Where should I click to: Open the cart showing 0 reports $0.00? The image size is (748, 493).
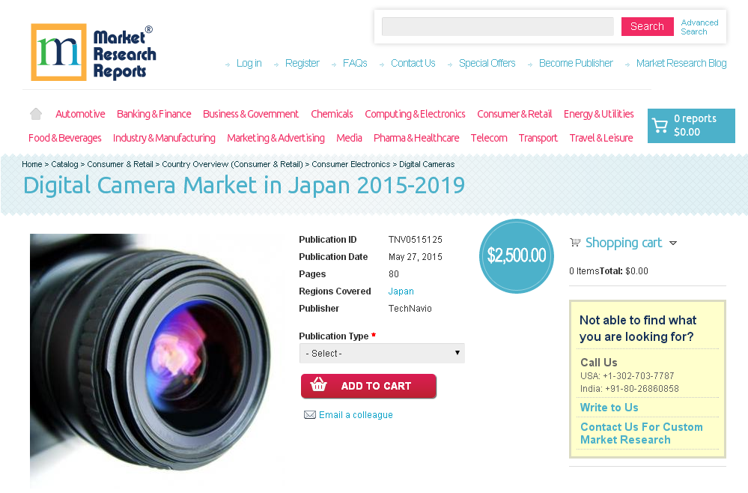690,125
